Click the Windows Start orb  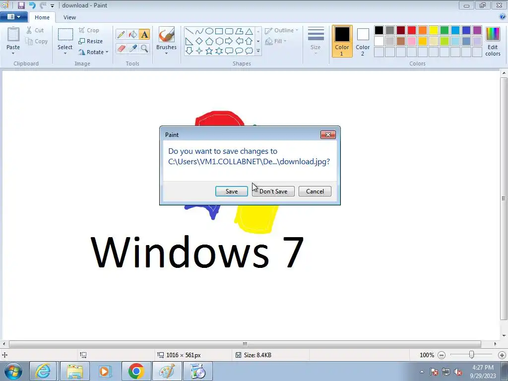[13, 372]
